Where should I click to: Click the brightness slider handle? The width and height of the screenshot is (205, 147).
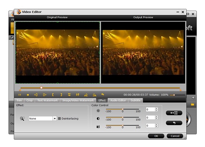click(123, 109)
